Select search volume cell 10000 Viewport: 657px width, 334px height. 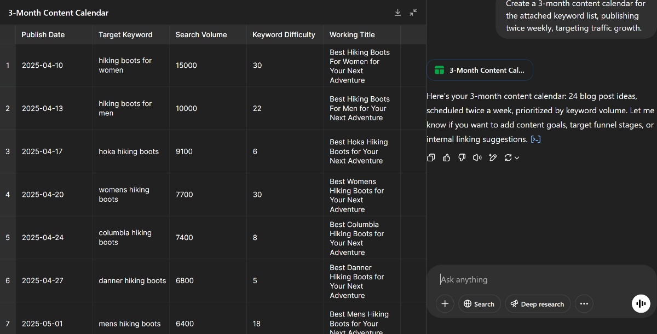pos(208,108)
